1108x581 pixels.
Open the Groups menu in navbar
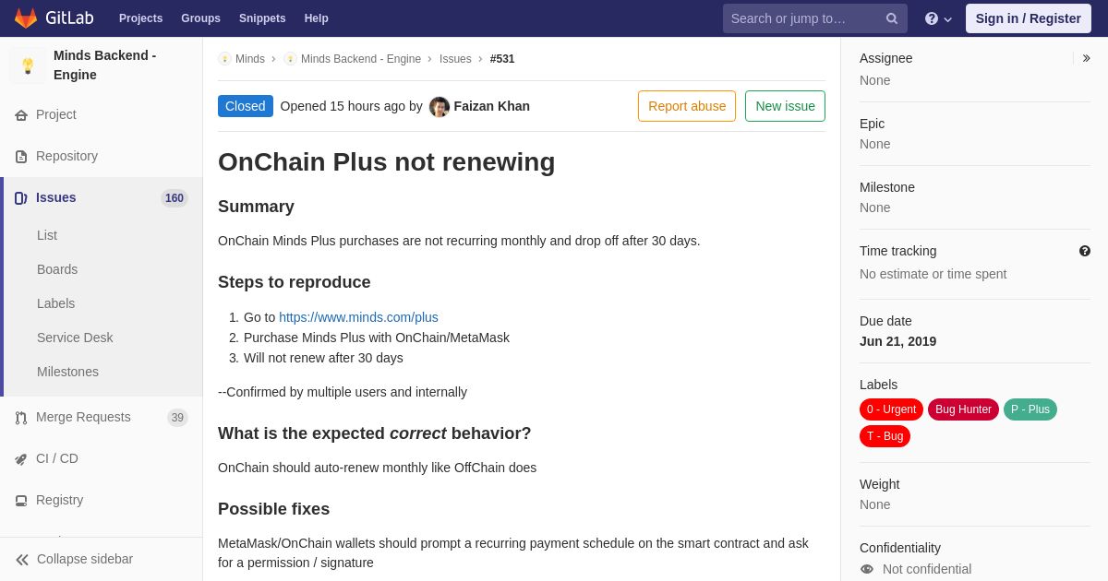tap(200, 18)
